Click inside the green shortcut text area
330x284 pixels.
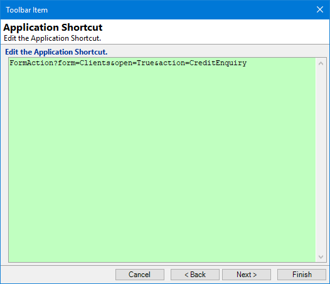pyautogui.click(x=162, y=160)
